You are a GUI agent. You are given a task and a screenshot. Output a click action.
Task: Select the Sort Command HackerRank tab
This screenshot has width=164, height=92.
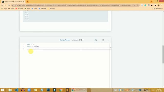pos(13,2)
